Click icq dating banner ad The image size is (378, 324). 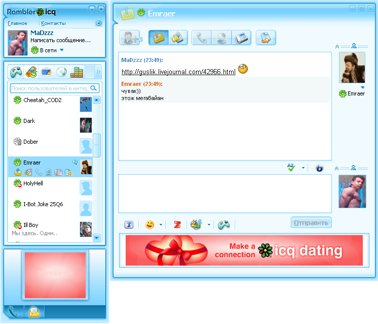pos(244,250)
